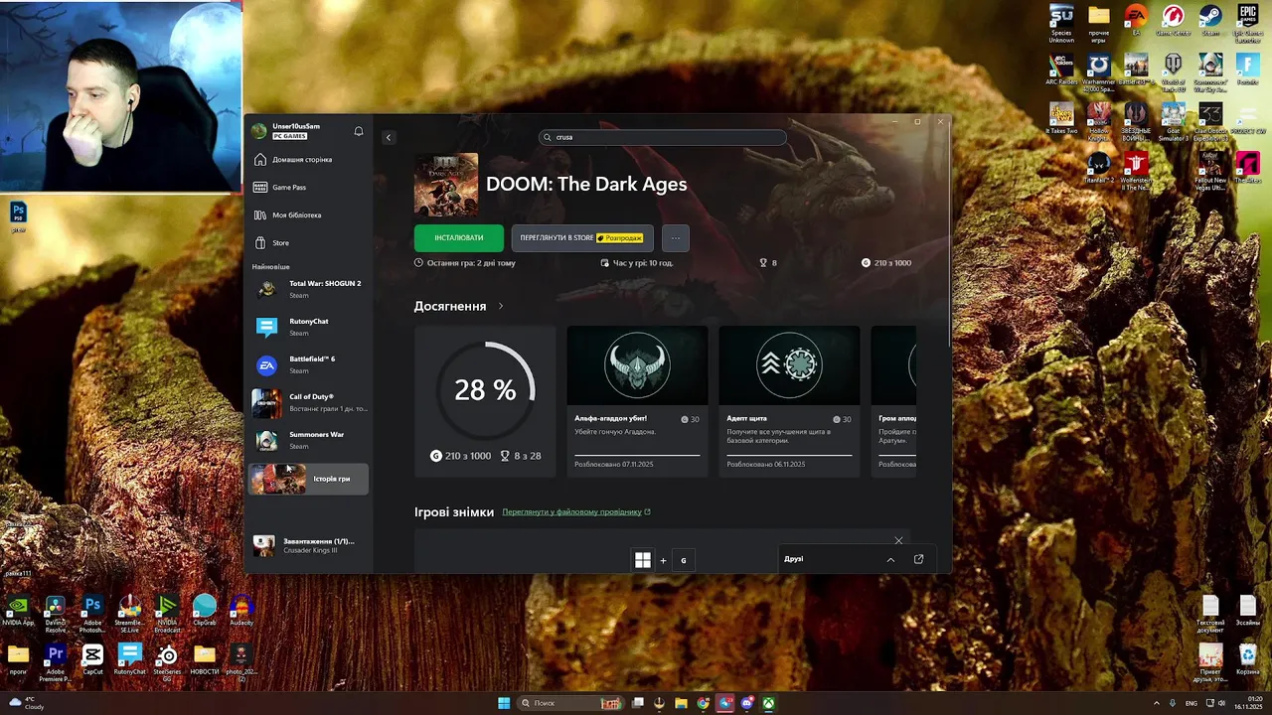Open the notifications bell in Xbox app
This screenshot has height=715, width=1272.
pos(359,131)
